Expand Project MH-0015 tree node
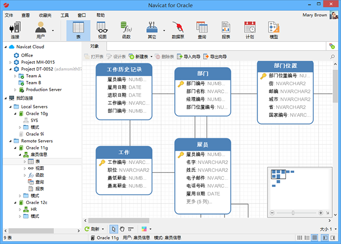341x244 pixels. click(10, 62)
